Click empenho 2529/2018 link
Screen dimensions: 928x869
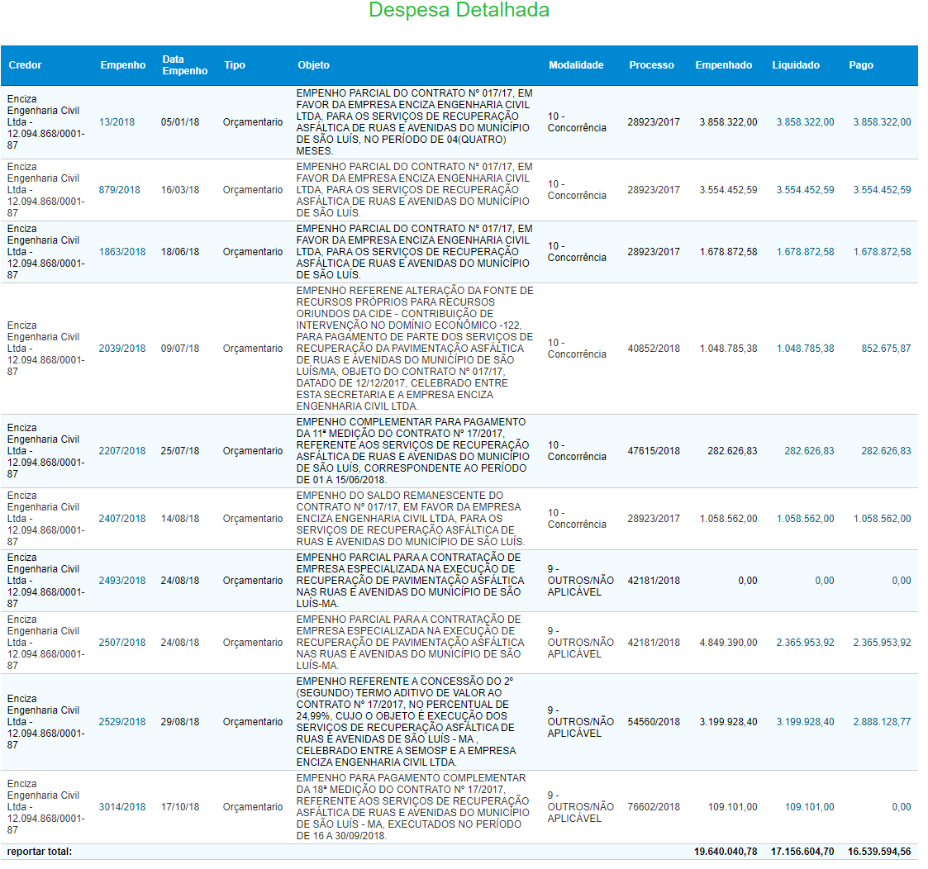(x=121, y=722)
